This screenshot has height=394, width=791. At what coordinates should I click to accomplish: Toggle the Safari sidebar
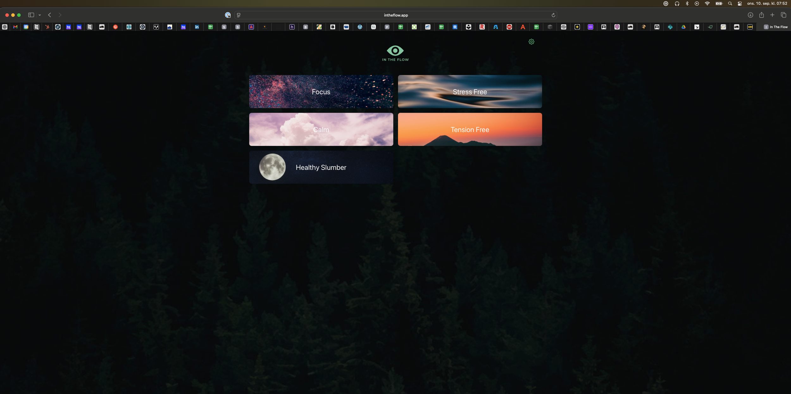[x=31, y=15]
